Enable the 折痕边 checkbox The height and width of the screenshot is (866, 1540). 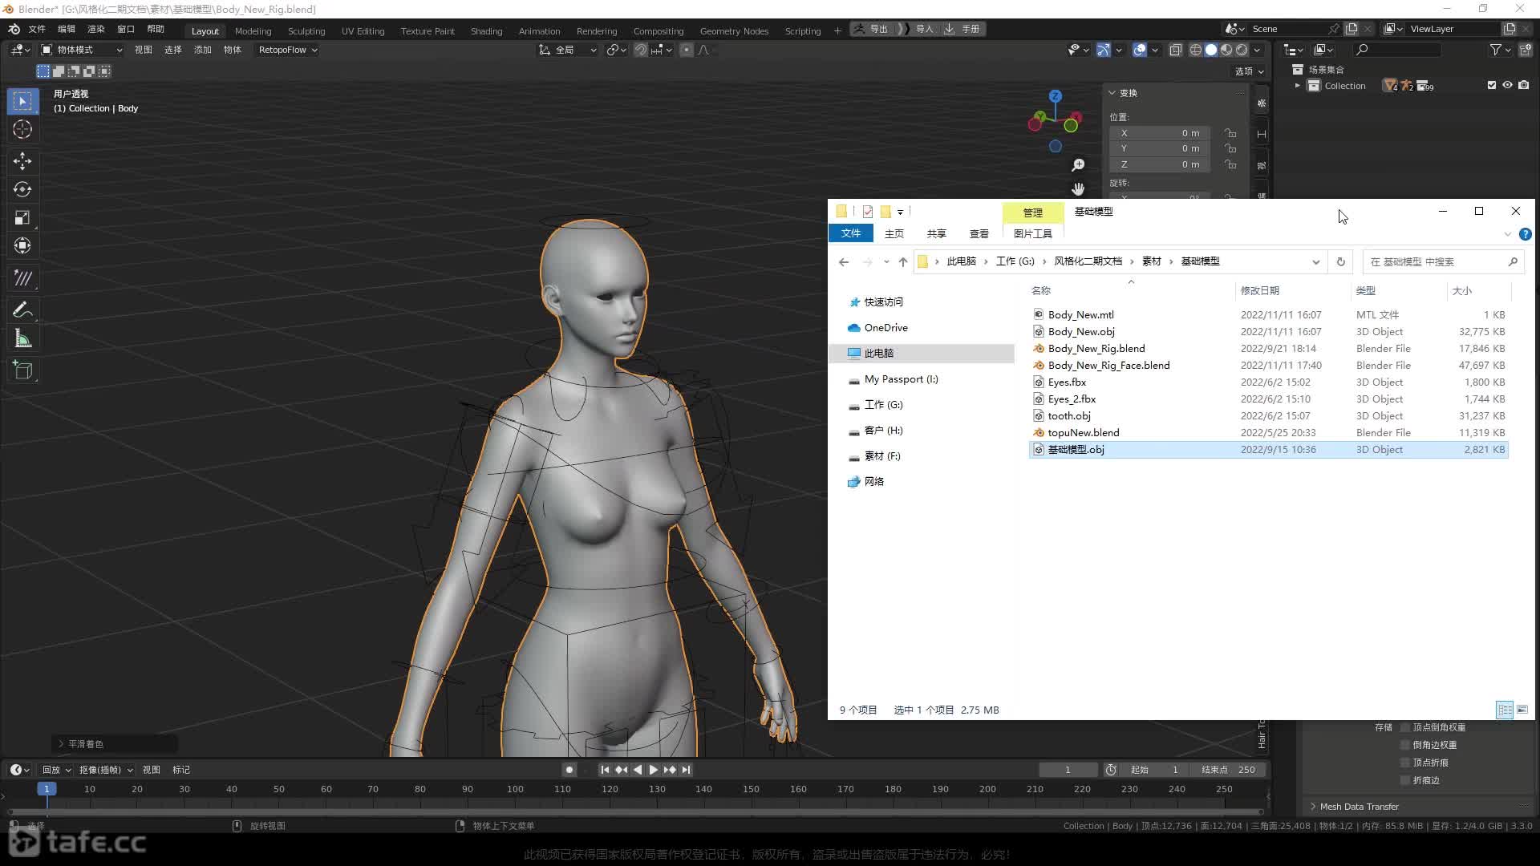[x=1405, y=780]
